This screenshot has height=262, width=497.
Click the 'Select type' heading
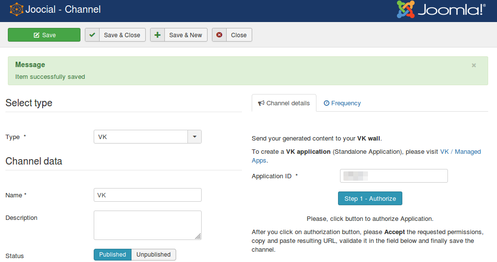click(29, 103)
